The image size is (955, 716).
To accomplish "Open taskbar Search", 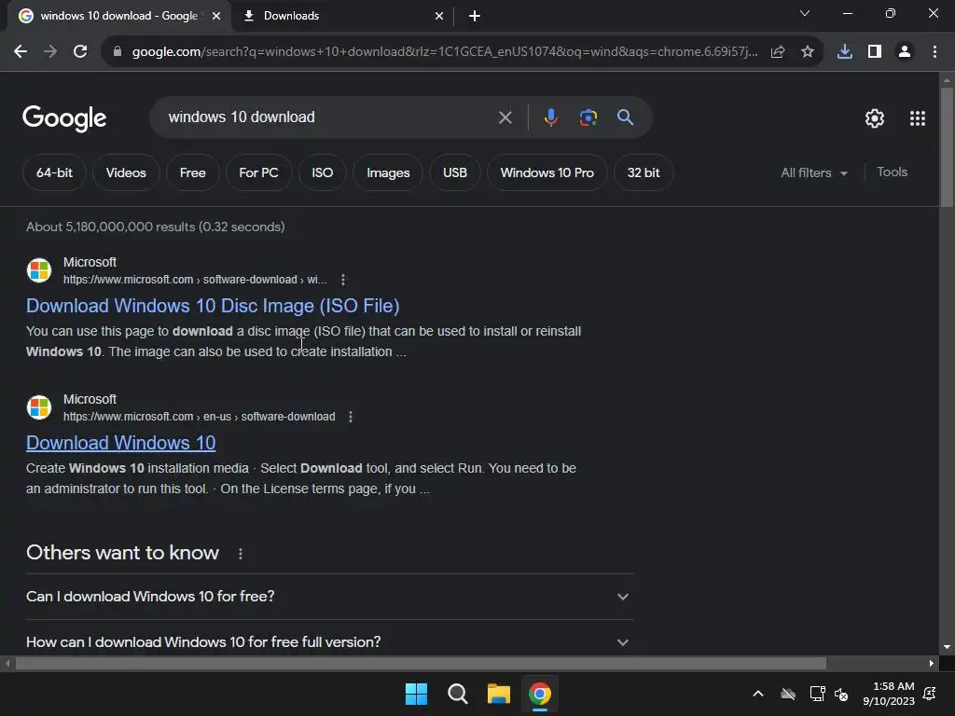I will [457, 694].
